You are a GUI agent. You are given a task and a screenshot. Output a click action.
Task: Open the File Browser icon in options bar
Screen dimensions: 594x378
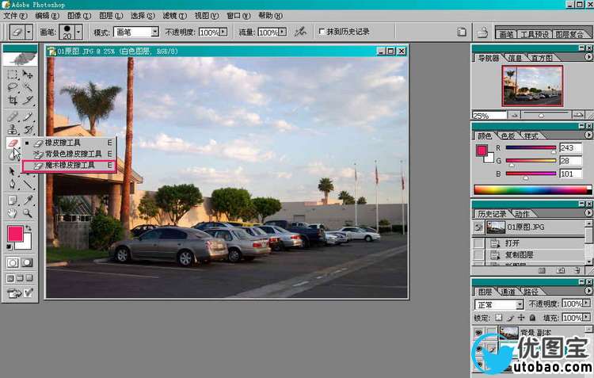pos(462,32)
